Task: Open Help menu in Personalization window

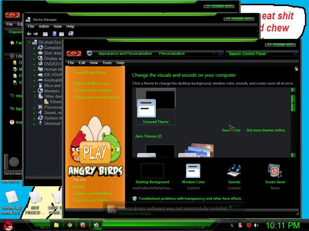Action: [120, 63]
